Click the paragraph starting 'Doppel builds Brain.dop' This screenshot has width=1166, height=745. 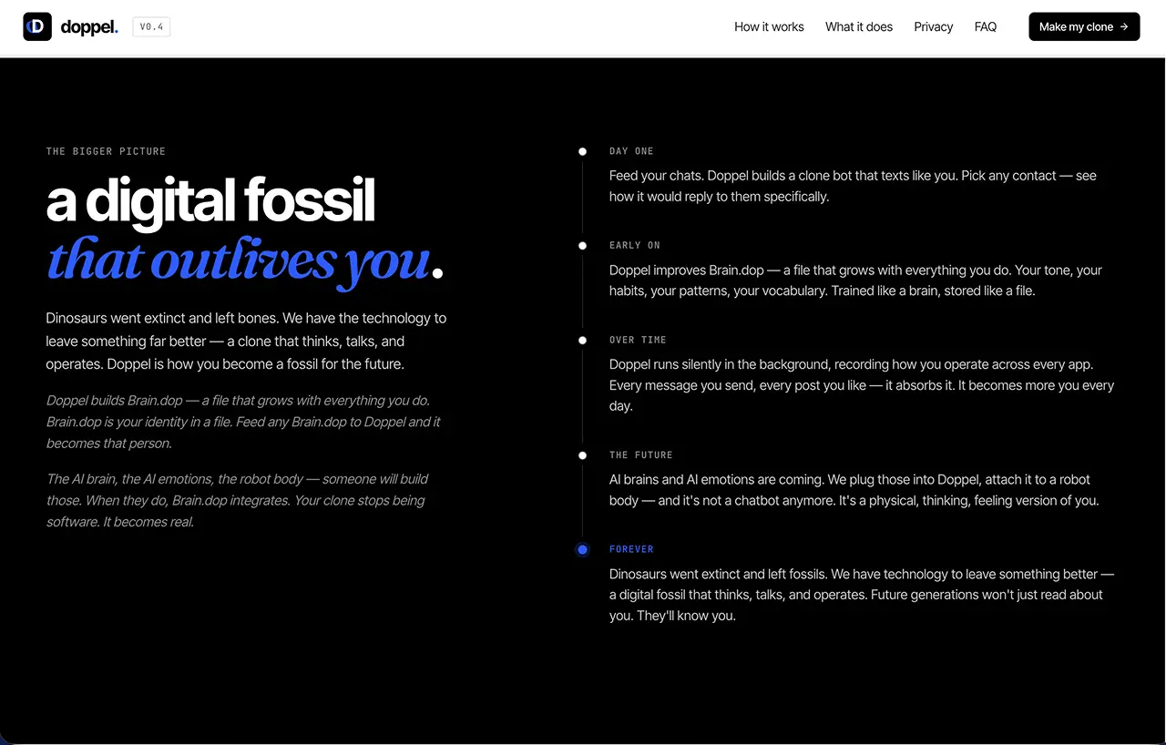(244, 422)
